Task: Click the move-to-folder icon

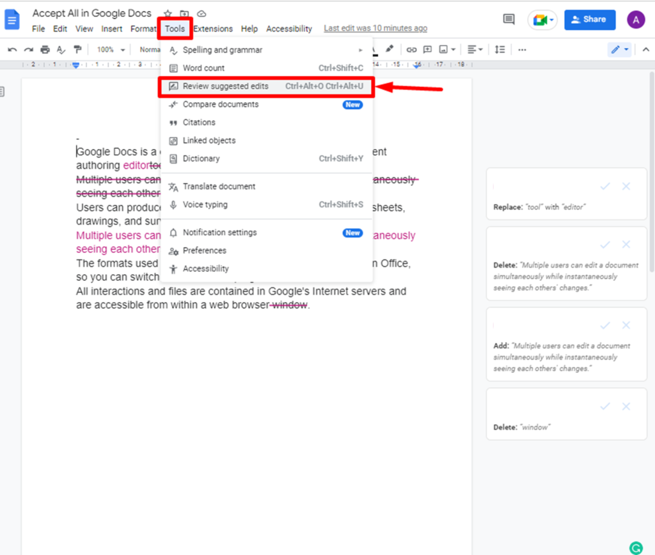Action: [184, 14]
